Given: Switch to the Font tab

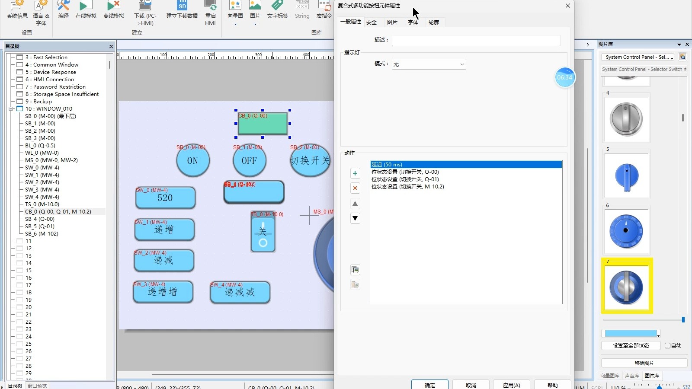Looking at the screenshot, I should pos(413,22).
